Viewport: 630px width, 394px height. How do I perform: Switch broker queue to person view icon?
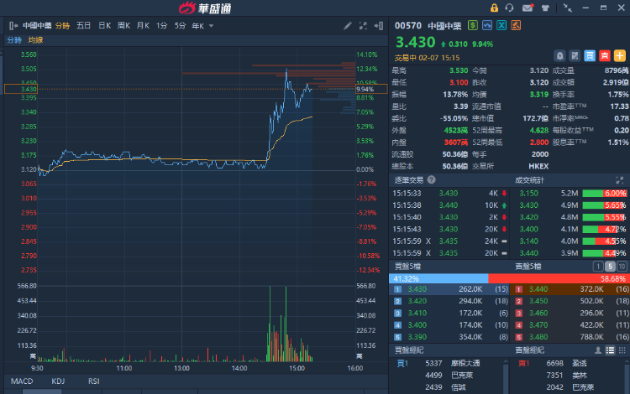pos(598,350)
